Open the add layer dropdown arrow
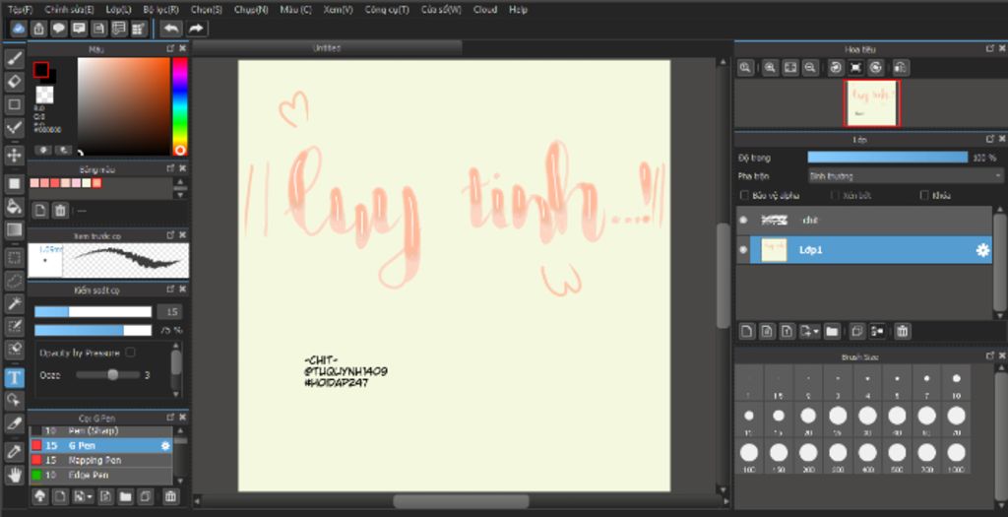Screen dimensions: 1008x517 [x=816, y=332]
